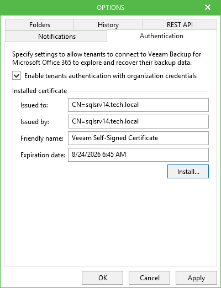Go to the REST API tab

[180, 25]
